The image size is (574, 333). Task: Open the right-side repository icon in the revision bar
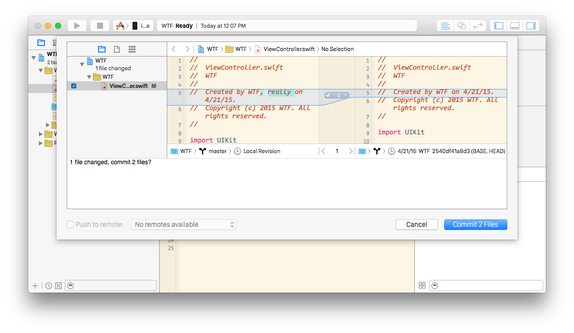point(362,151)
